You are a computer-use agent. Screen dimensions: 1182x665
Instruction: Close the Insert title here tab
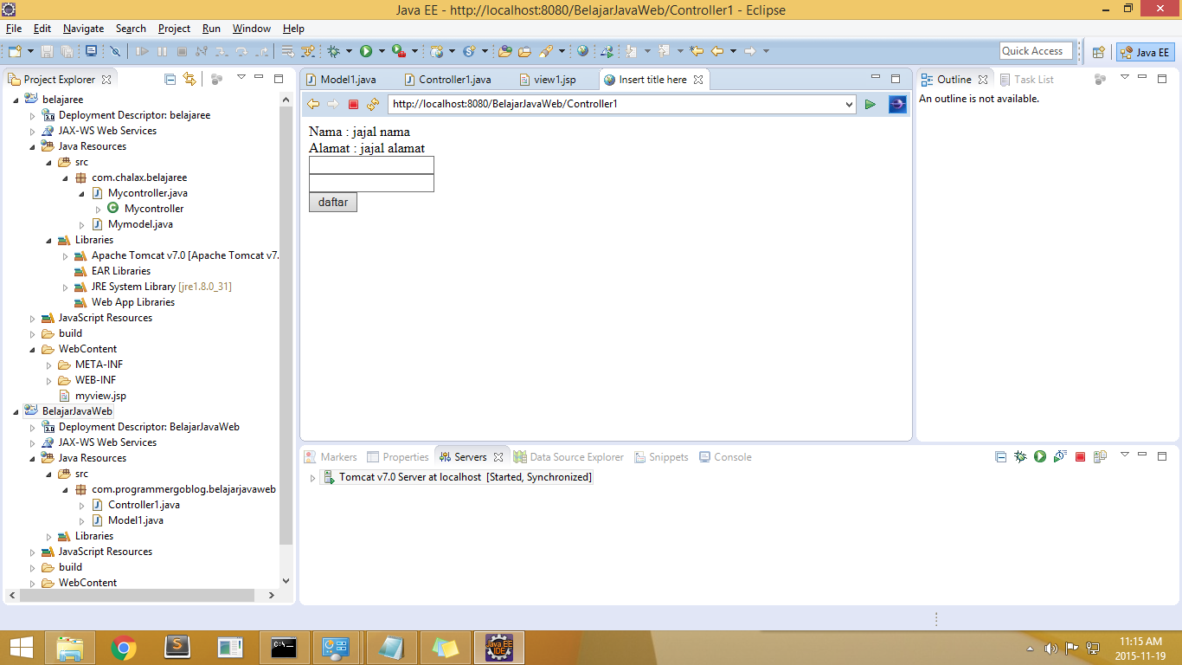pyautogui.click(x=698, y=80)
